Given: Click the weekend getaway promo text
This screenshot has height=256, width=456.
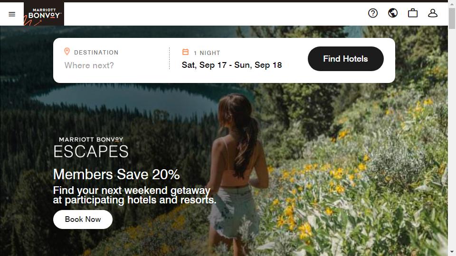Looking at the screenshot, I should coord(134,195).
